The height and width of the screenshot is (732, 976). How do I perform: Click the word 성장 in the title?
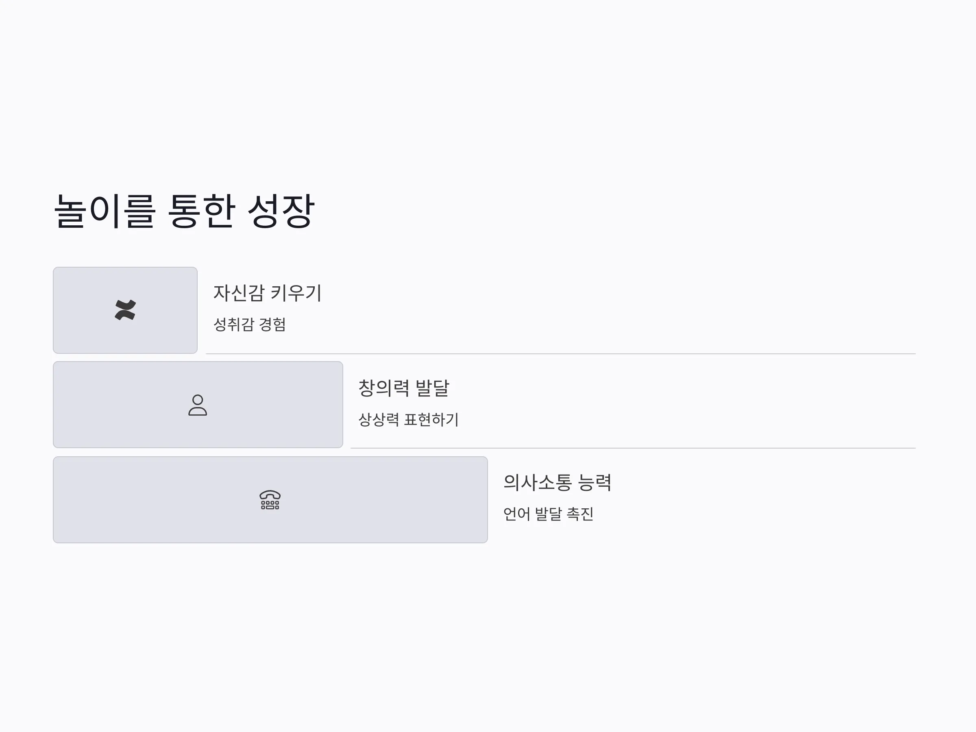click(x=281, y=211)
